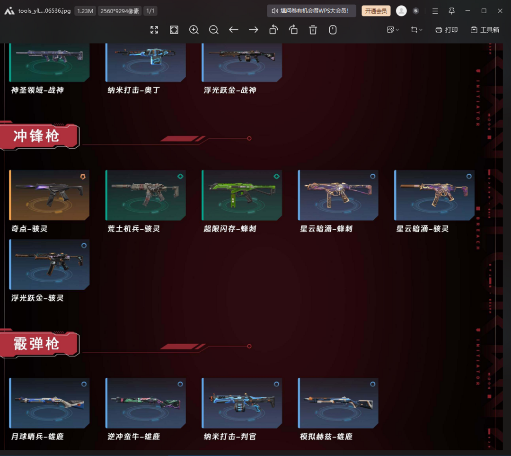Open the hamburger main menu

click(435, 11)
